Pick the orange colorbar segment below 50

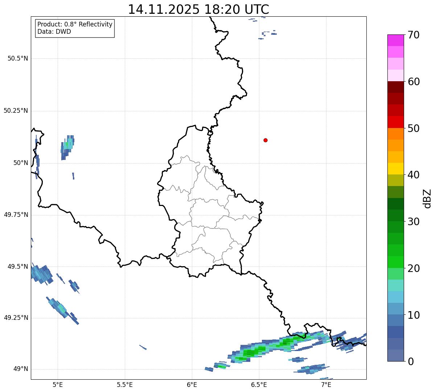pos(395,134)
